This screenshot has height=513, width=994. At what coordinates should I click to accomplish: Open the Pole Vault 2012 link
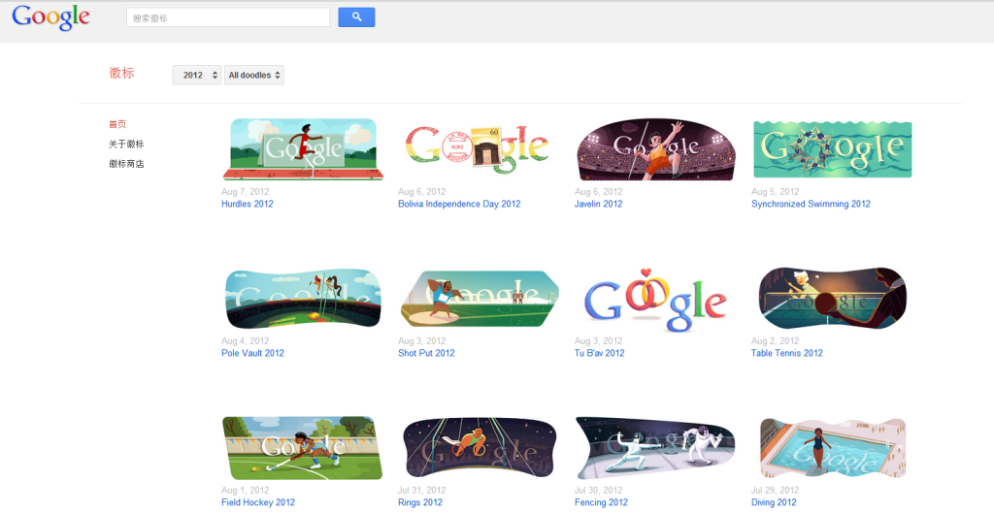click(252, 353)
